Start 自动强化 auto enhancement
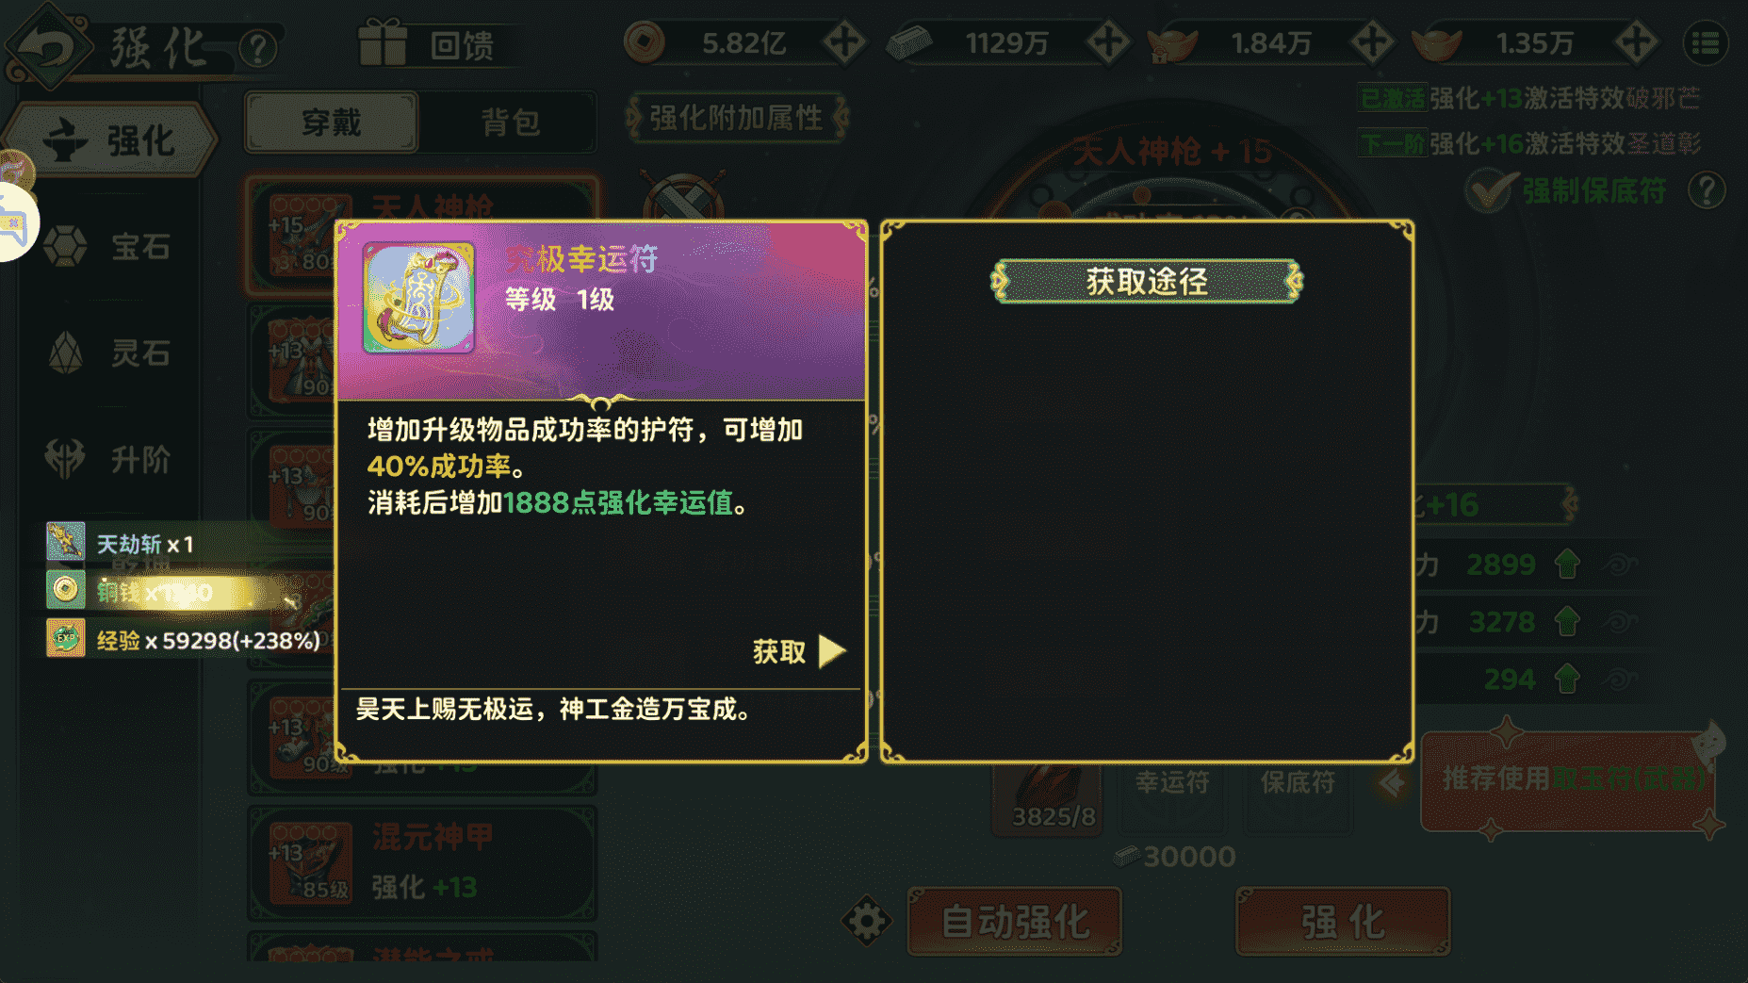The image size is (1748, 983). point(1015,921)
